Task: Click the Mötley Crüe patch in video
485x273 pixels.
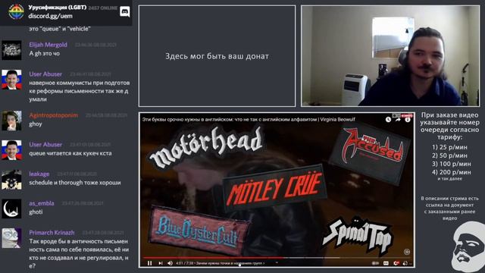Action: [x=274, y=188]
